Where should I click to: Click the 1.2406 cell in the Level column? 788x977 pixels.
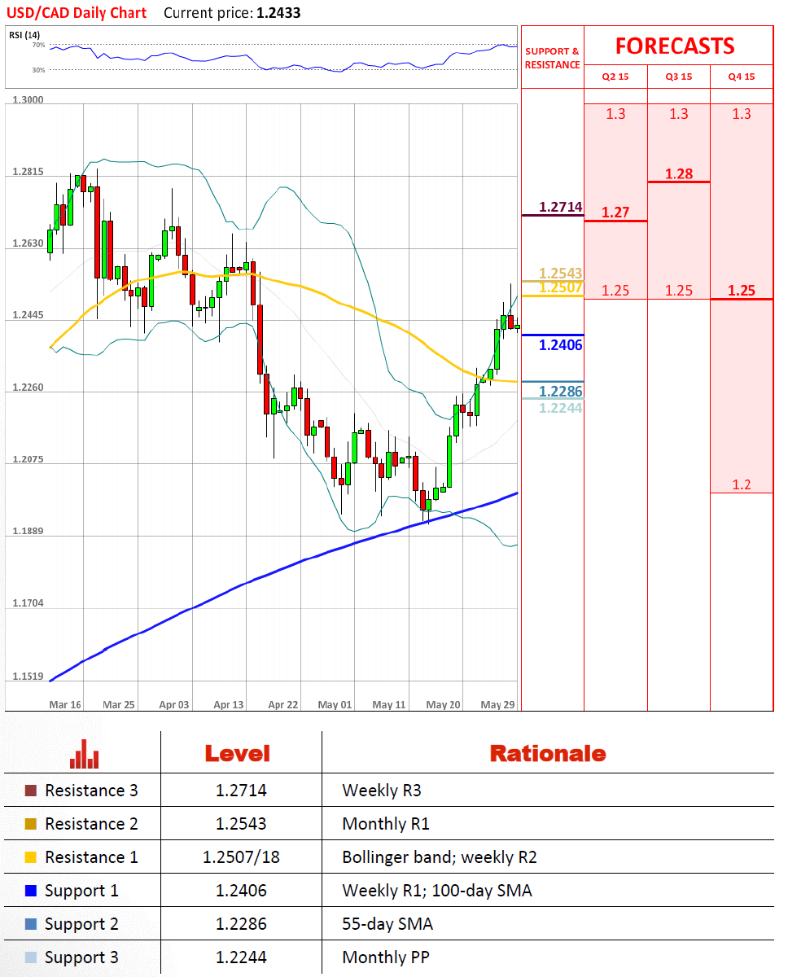[241, 891]
